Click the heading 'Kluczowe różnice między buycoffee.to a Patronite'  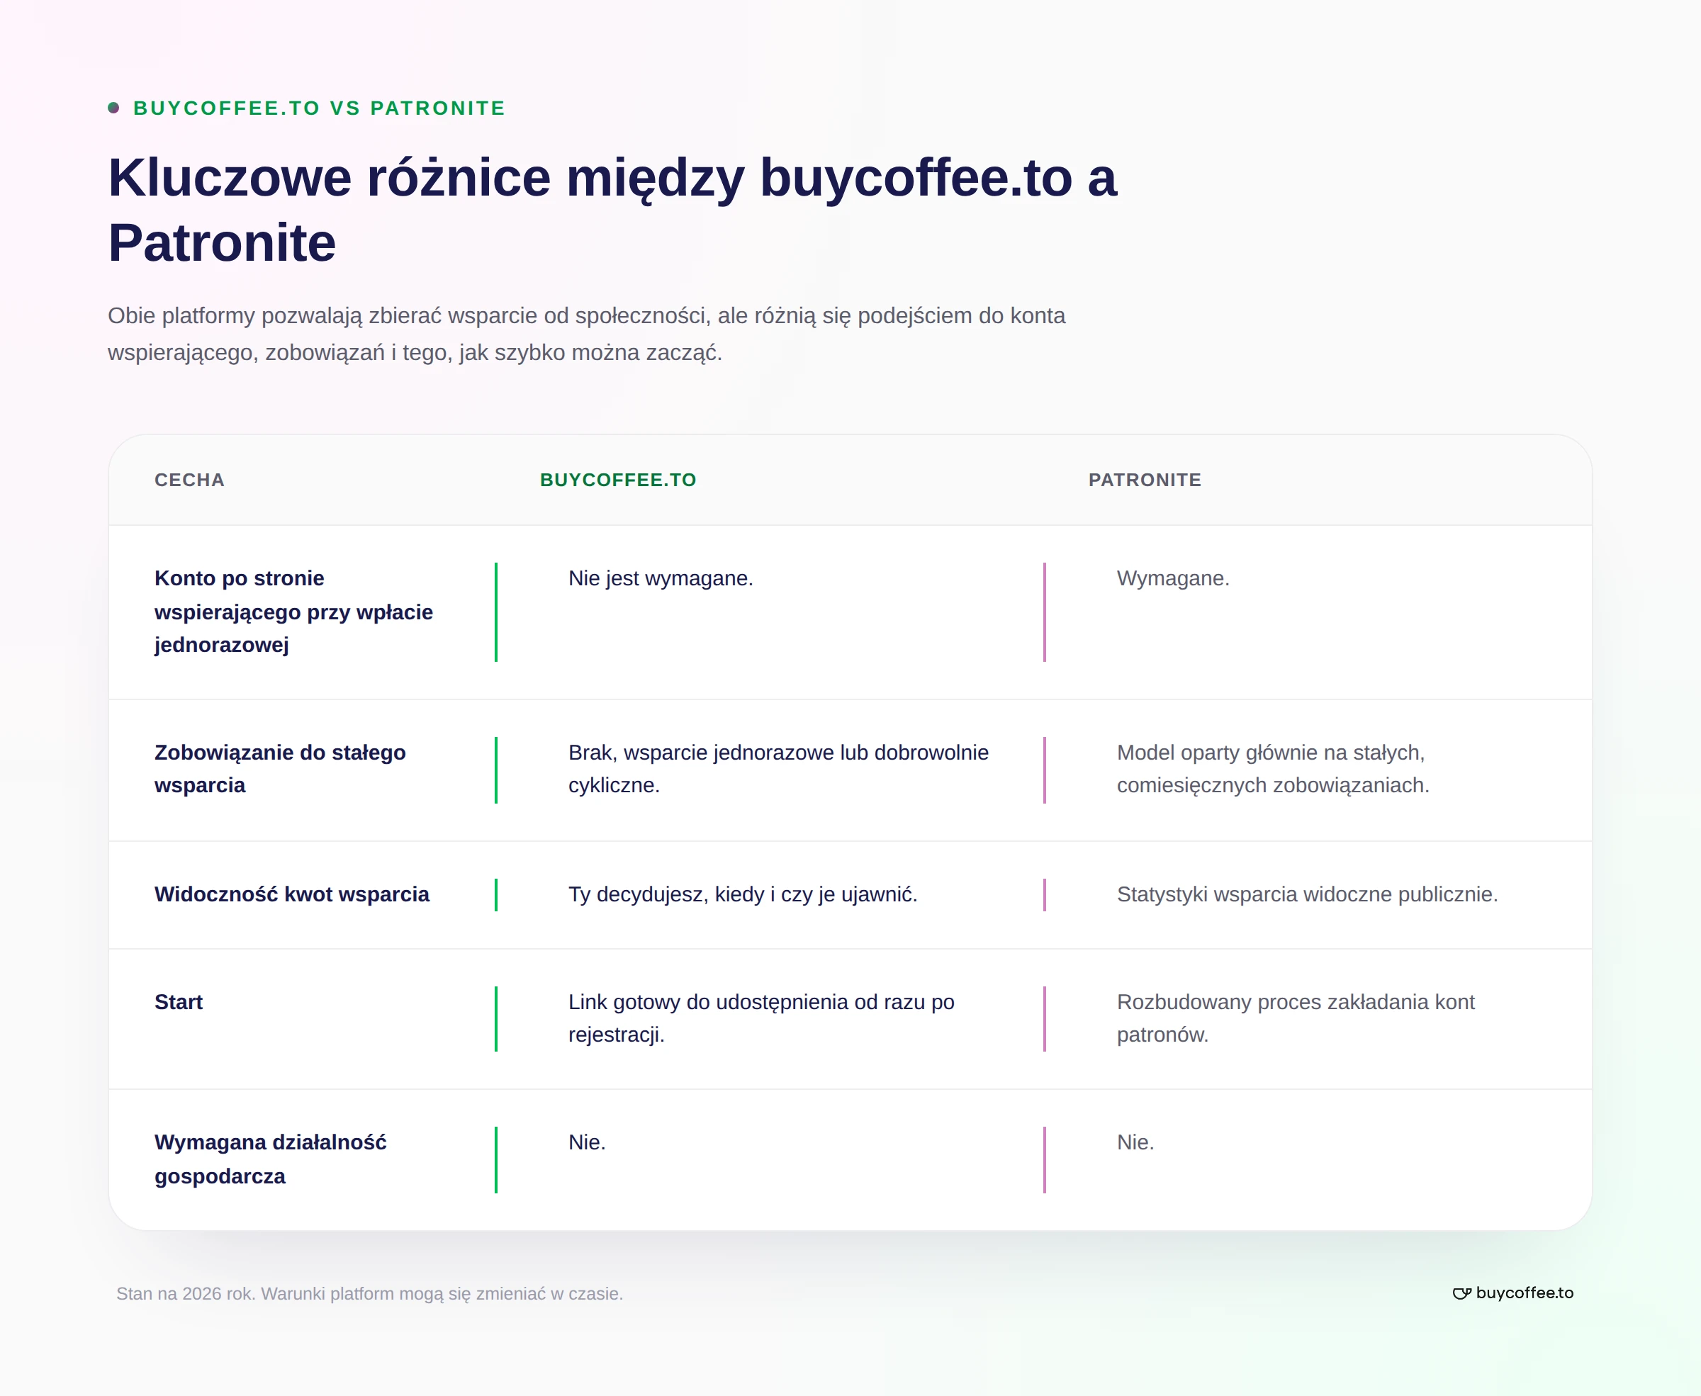click(612, 210)
